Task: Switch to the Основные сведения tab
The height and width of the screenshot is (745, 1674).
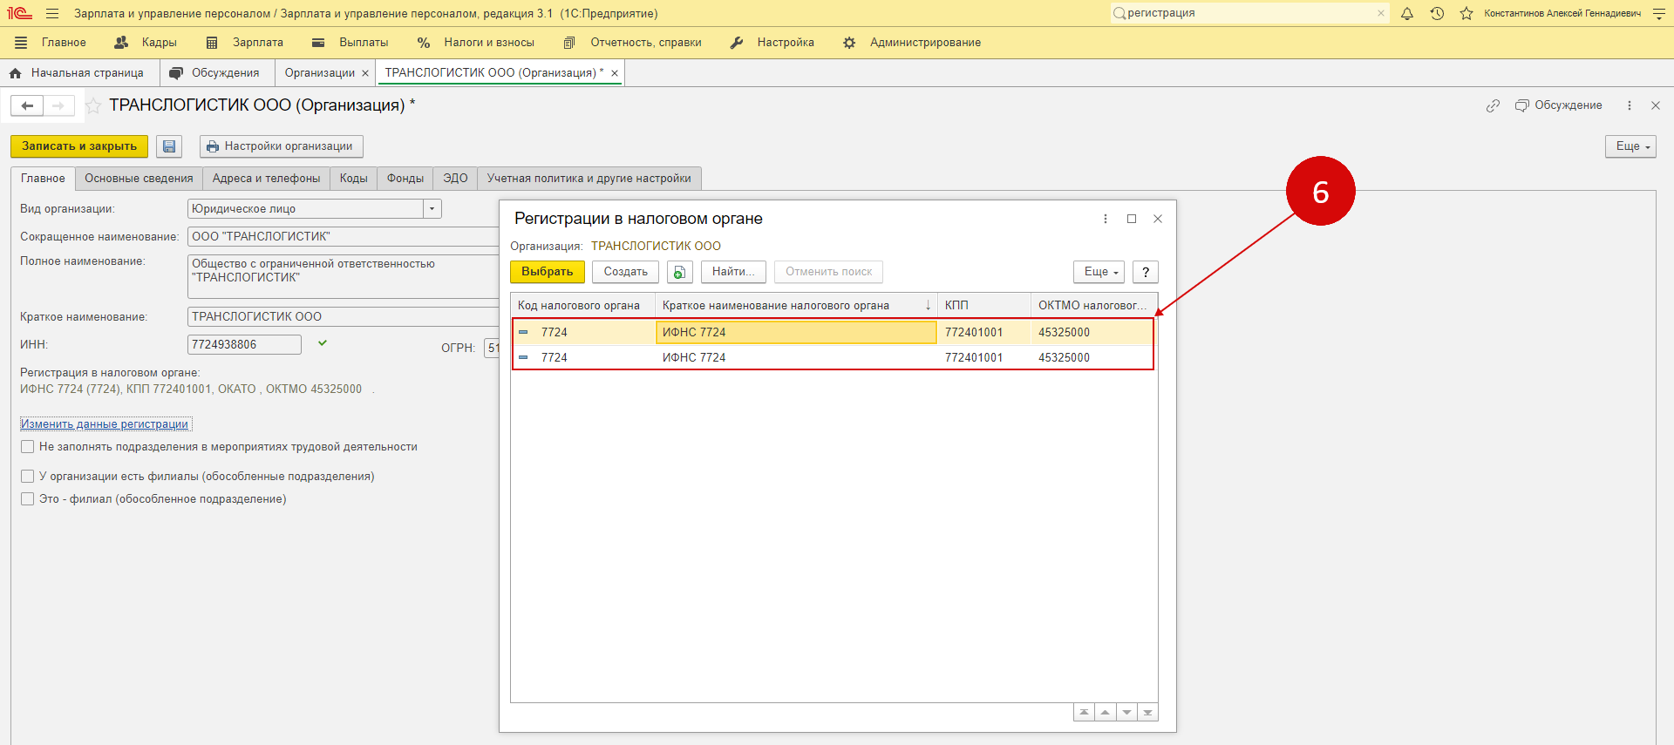Action: [139, 179]
